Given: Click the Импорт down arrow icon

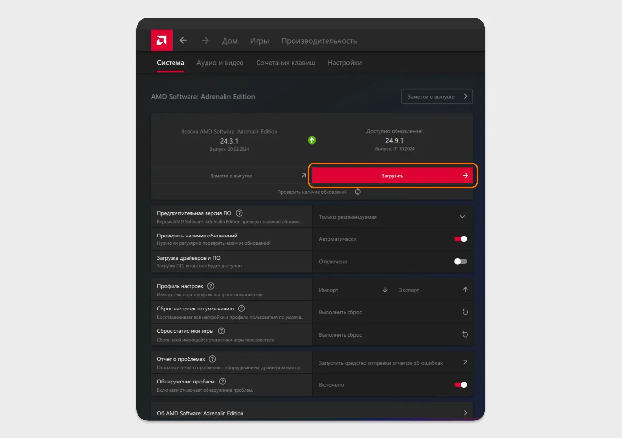Looking at the screenshot, I should [x=385, y=290].
